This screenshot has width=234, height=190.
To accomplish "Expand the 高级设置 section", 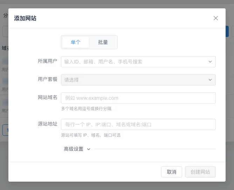I will click(77, 149).
